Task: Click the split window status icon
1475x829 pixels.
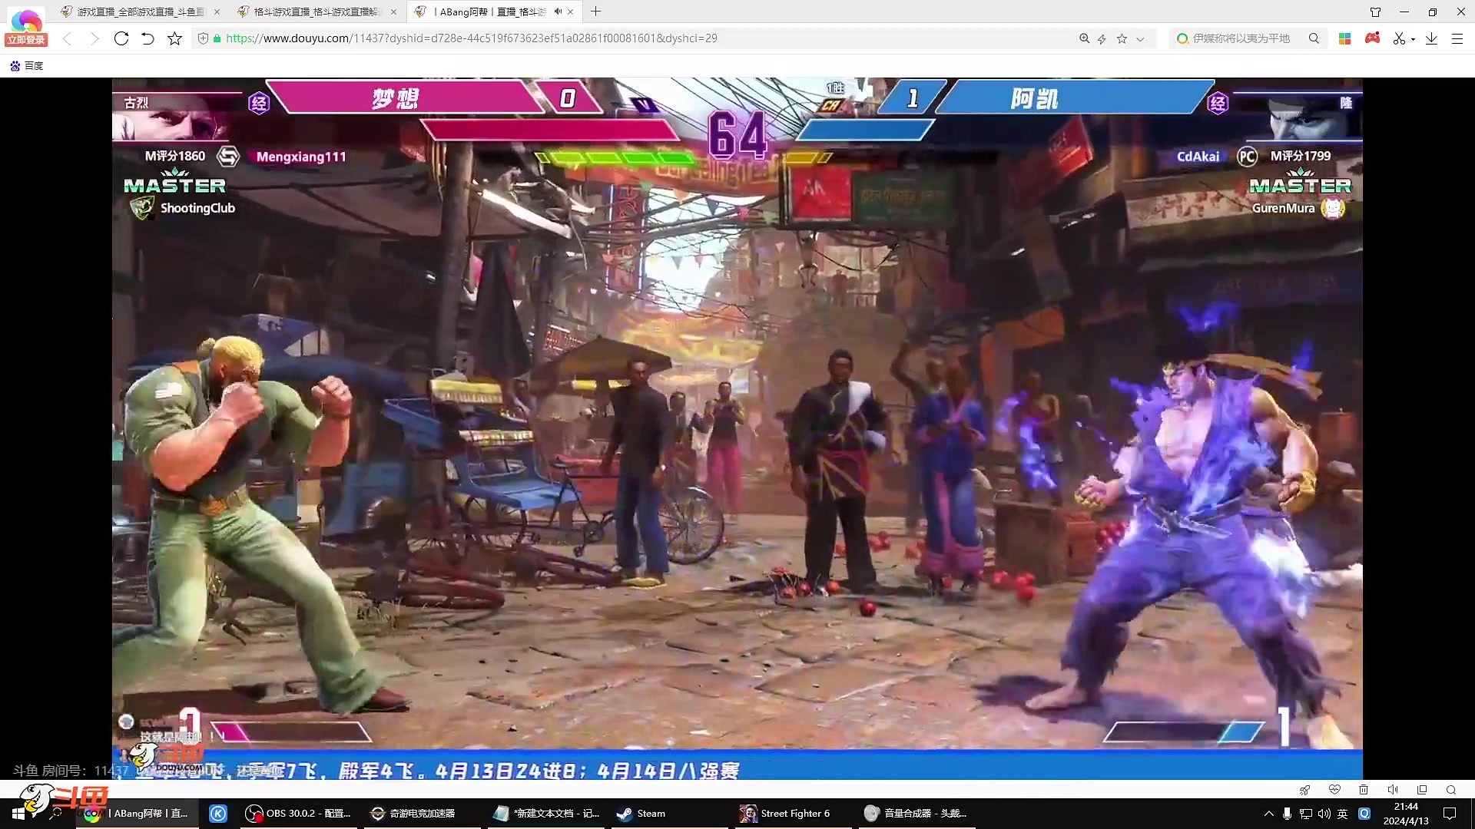Action: (x=1422, y=790)
